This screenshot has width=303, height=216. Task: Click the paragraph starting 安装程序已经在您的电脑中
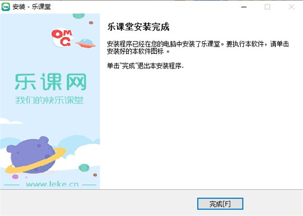(198, 48)
